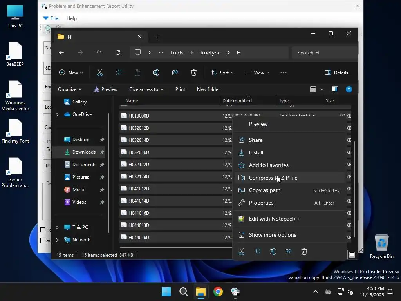Screen dimensions: 401x301
Task: Open the Windows Start menu
Action: pyautogui.click(x=166, y=292)
